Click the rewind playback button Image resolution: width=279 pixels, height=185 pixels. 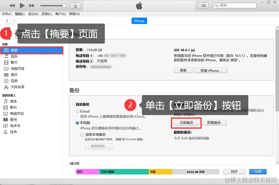click(x=12, y=6)
